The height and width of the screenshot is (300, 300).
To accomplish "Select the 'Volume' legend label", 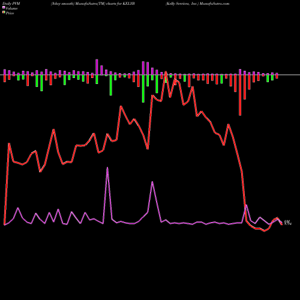I will pos(11,8).
